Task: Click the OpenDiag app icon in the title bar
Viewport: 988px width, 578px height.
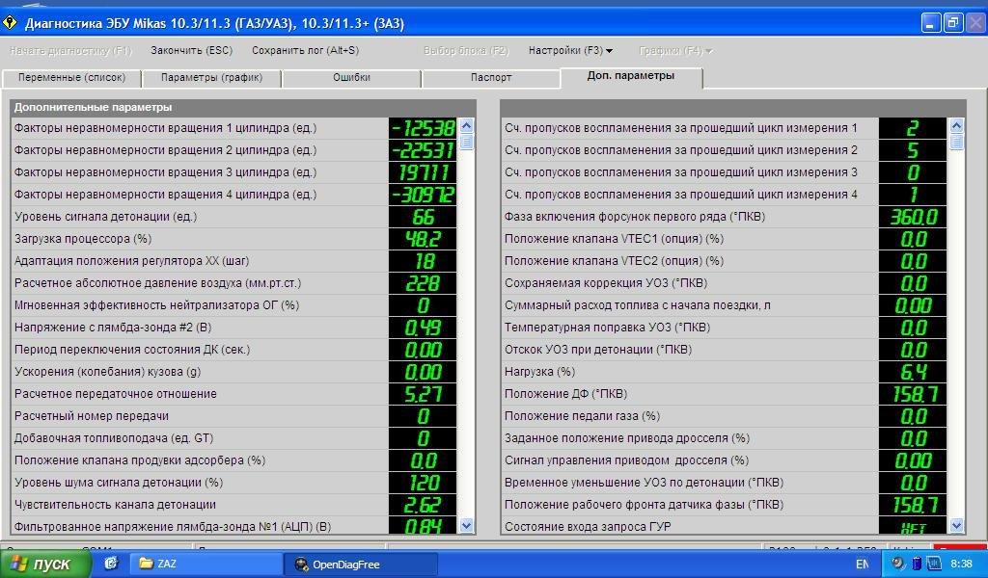Action: [x=10, y=23]
